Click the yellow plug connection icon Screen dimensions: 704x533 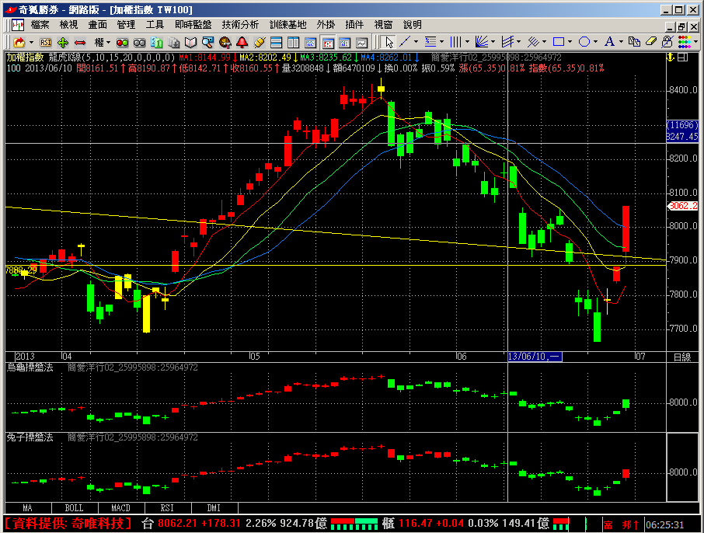259,42
